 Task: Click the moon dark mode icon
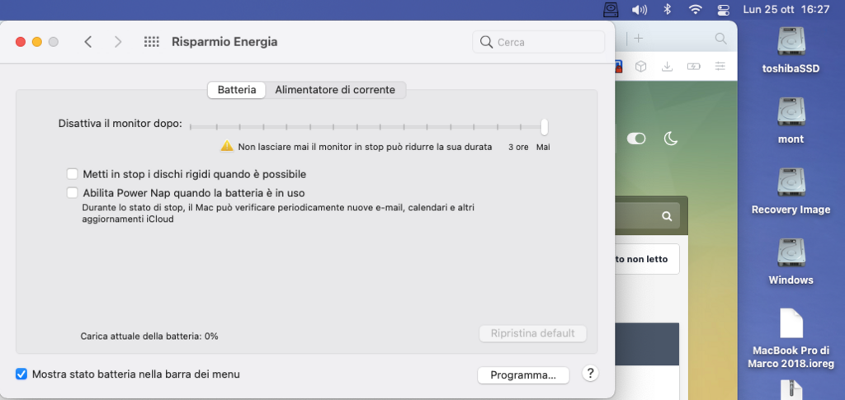pos(670,139)
